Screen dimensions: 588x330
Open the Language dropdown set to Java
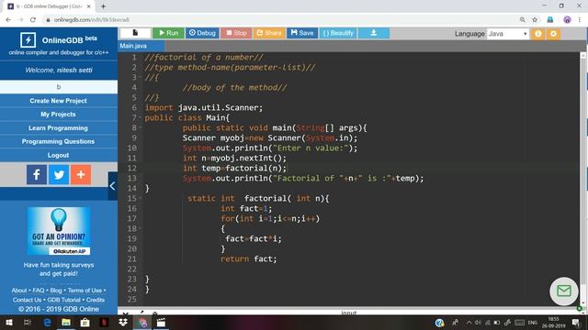click(508, 34)
